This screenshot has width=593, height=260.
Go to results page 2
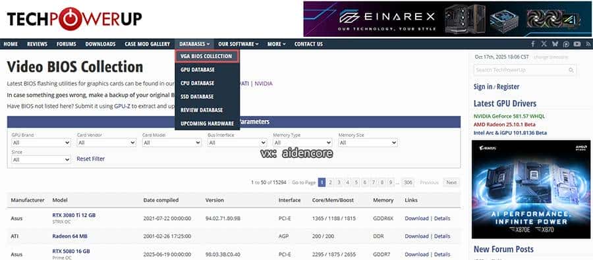coord(330,182)
